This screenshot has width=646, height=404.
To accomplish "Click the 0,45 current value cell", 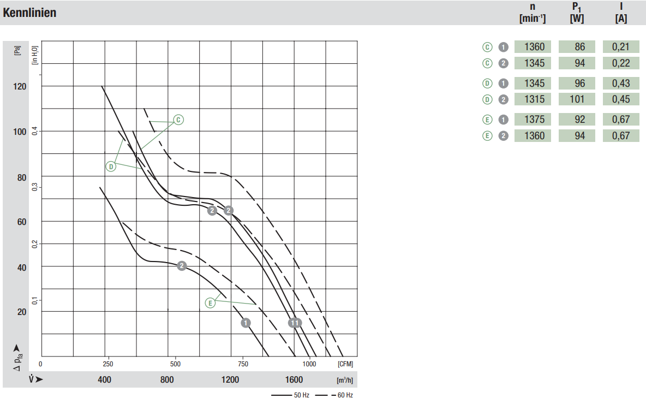I will pos(621,99).
